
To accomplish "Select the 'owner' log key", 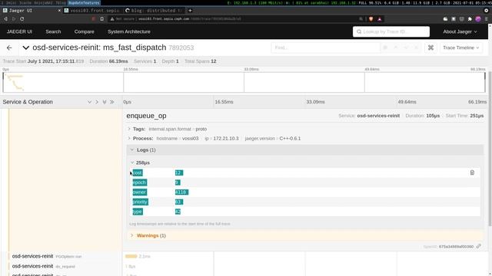I will click(x=140, y=192).
